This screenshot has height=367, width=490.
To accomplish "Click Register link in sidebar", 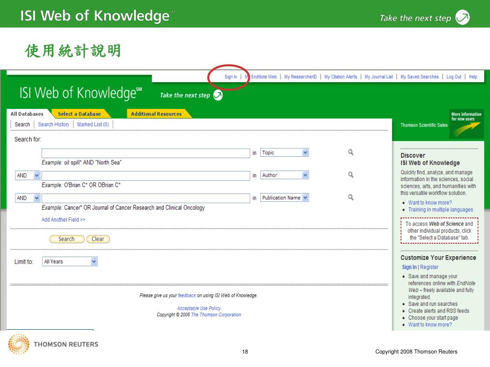I will pos(429,267).
